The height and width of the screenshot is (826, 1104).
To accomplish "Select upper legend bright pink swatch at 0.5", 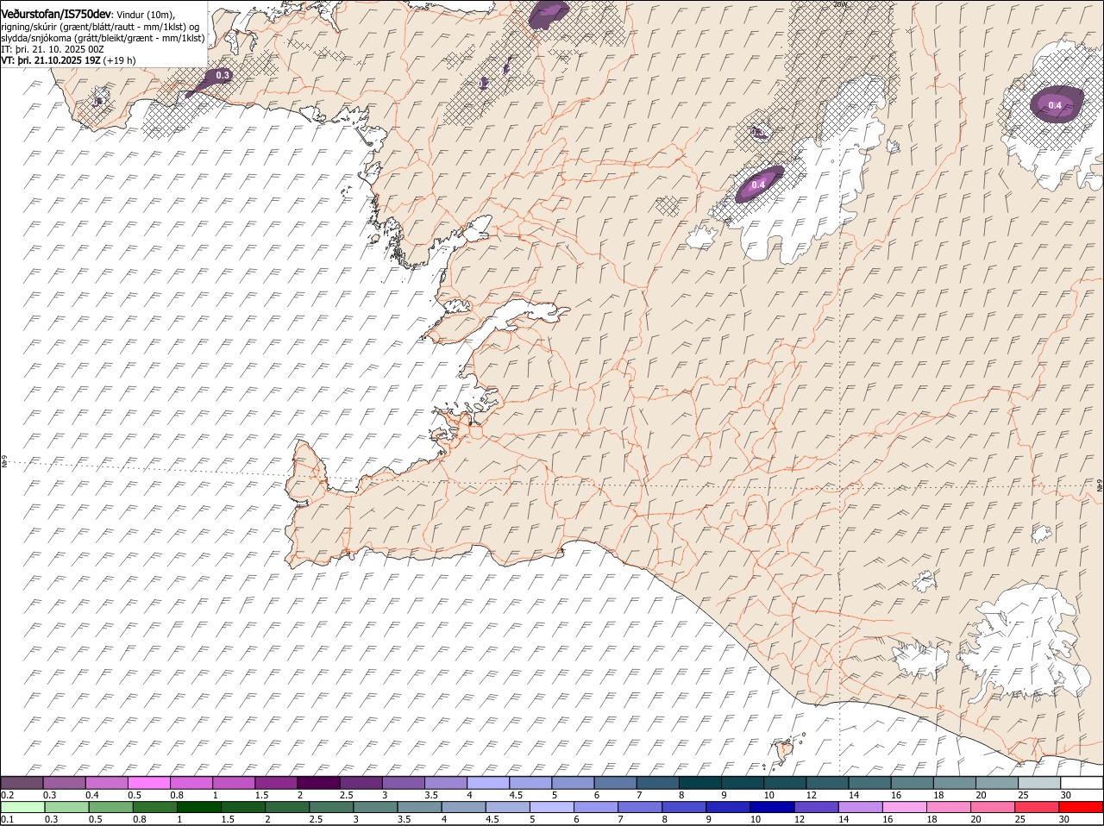I will 148,783.
